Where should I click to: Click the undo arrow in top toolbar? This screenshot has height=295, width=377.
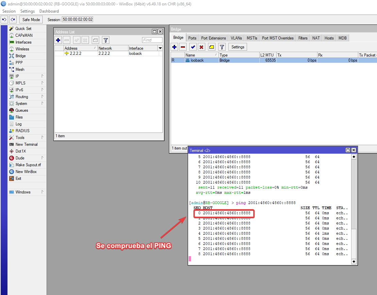(4, 19)
